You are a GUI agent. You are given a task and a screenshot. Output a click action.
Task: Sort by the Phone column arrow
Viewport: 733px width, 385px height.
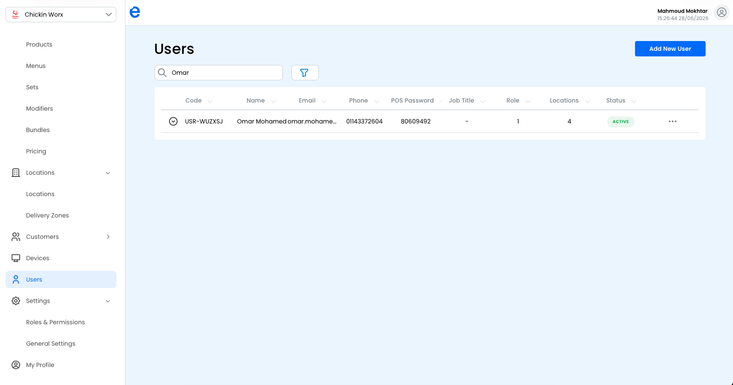coord(377,101)
